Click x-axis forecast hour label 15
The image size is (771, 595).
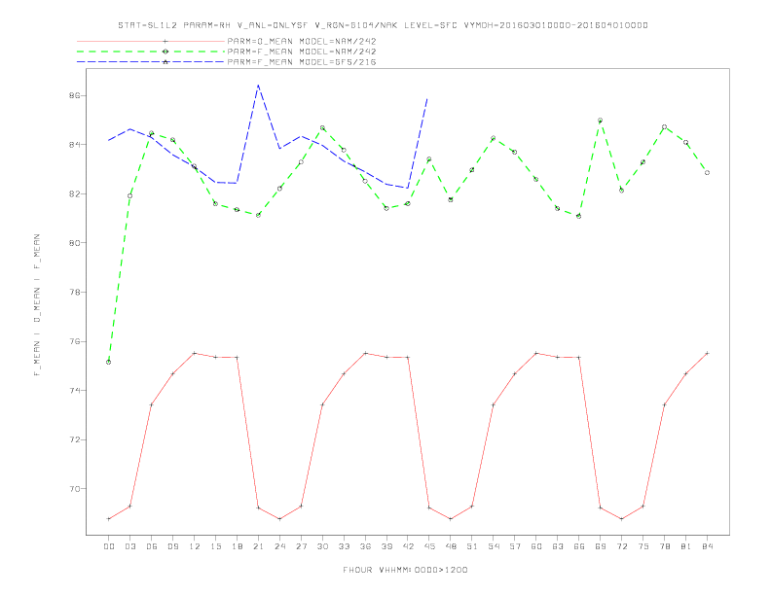tap(215, 546)
